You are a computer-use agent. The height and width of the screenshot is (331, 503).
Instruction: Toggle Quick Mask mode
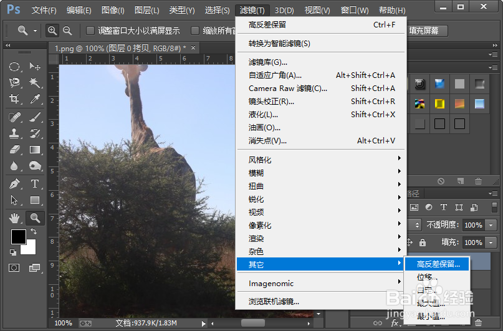tap(14, 267)
